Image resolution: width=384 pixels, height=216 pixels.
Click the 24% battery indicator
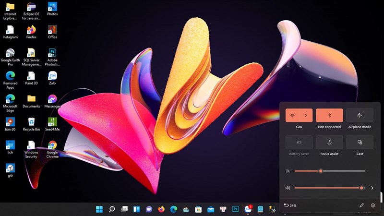(x=290, y=205)
